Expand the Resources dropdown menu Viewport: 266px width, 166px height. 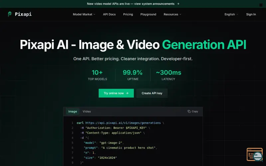pyautogui.click(x=172, y=14)
